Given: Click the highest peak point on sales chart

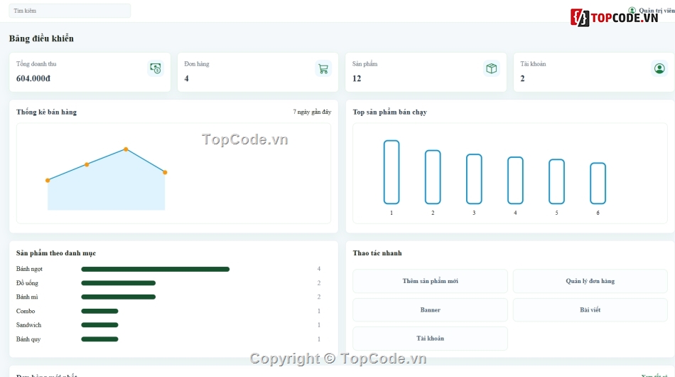Looking at the screenshot, I should tap(126, 149).
